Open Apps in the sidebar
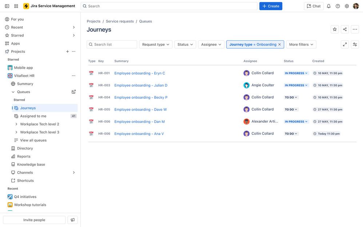The width and height of the screenshot is (363, 227). [x=15, y=44]
